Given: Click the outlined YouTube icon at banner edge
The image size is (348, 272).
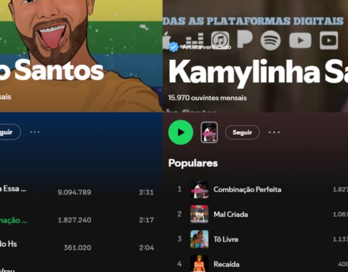Looking at the screenshot, I should 328,40.
